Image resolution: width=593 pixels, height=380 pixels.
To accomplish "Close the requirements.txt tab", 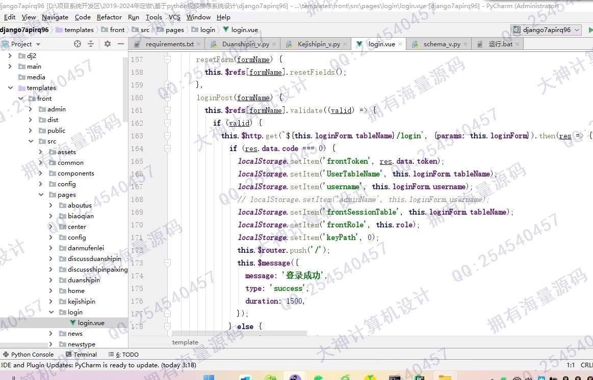I will [x=198, y=44].
